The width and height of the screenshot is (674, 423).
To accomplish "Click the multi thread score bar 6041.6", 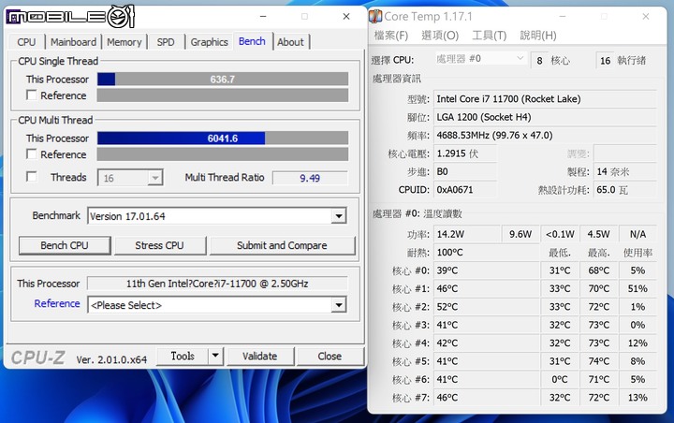I will (x=223, y=138).
